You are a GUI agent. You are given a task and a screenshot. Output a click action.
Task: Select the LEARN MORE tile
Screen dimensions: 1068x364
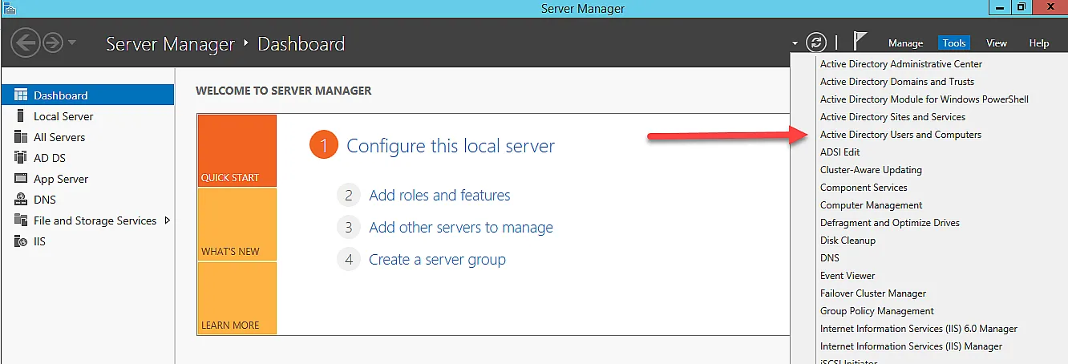tap(237, 298)
